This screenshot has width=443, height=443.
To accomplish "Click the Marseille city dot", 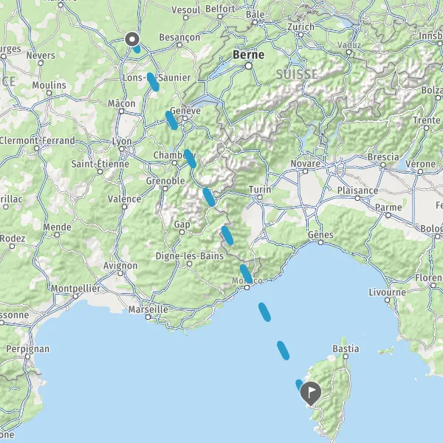I will (148, 317).
